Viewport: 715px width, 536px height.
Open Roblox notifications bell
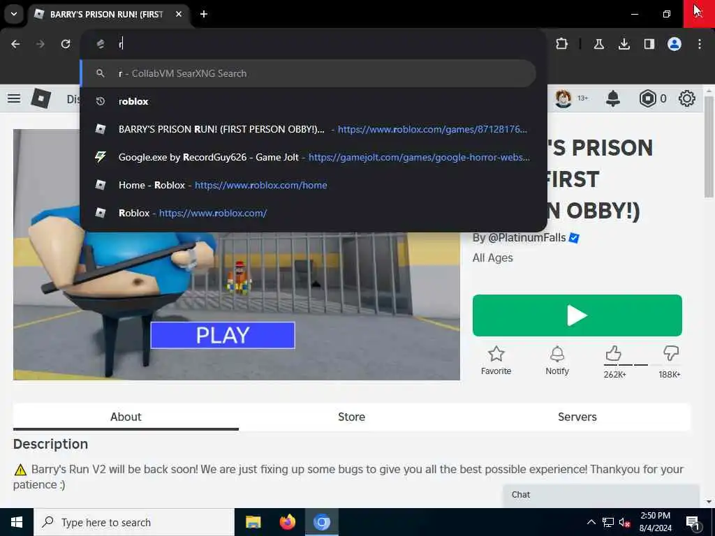(x=613, y=98)
